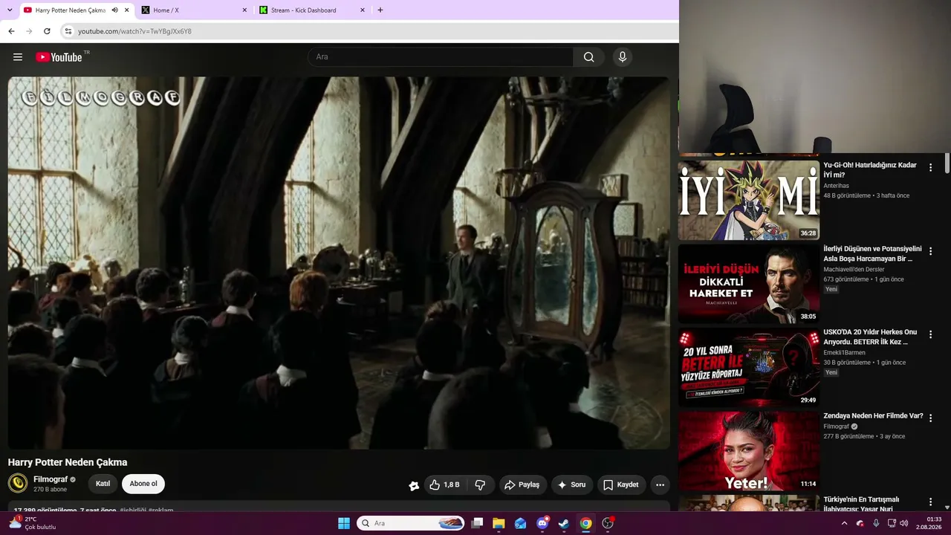Open the Filmograf channel name link
The height and width of the screenshot is (535, 951).
(x=51, y=479)
